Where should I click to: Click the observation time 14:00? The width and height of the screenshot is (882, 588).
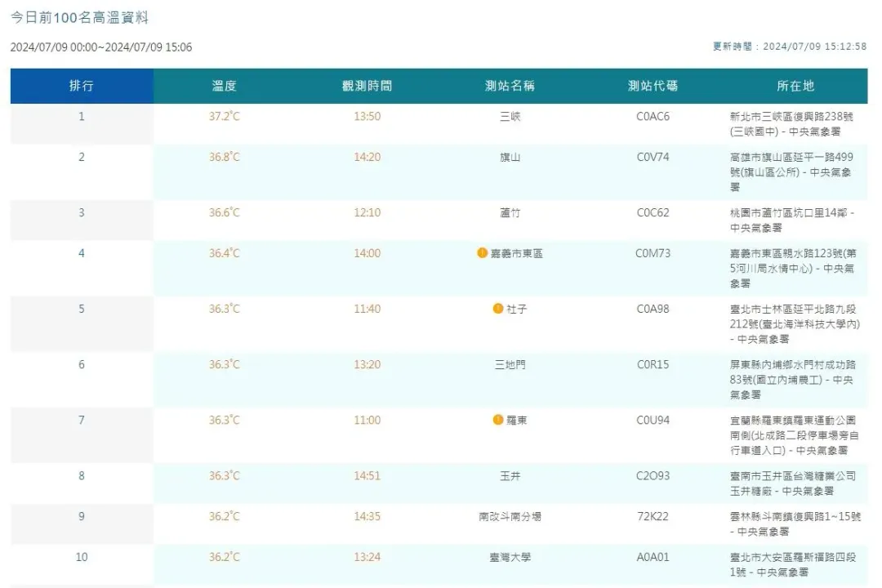pos(367,253)
